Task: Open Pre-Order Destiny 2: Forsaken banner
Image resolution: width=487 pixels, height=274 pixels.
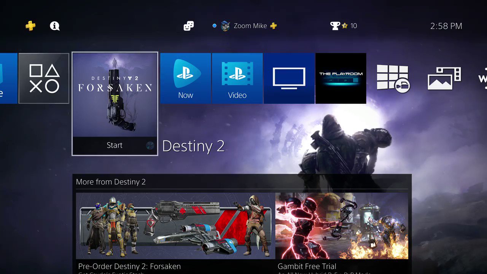Action: click(x=175, y=226)
